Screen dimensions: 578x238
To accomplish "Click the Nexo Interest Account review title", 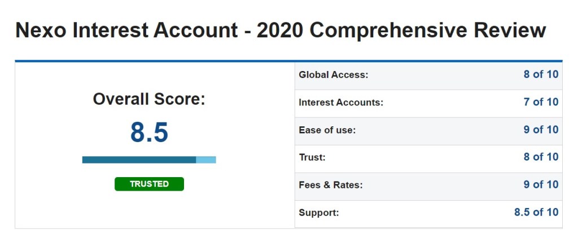I will pos(281,30).
